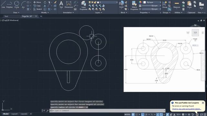Image resolution: width=207 pixels, height=116 pixels.
Task: Open the status bar customization menu
Action: tap(205, 114)
